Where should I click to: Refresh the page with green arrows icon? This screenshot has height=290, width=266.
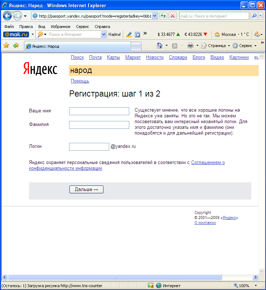click(x=163, y=16)
